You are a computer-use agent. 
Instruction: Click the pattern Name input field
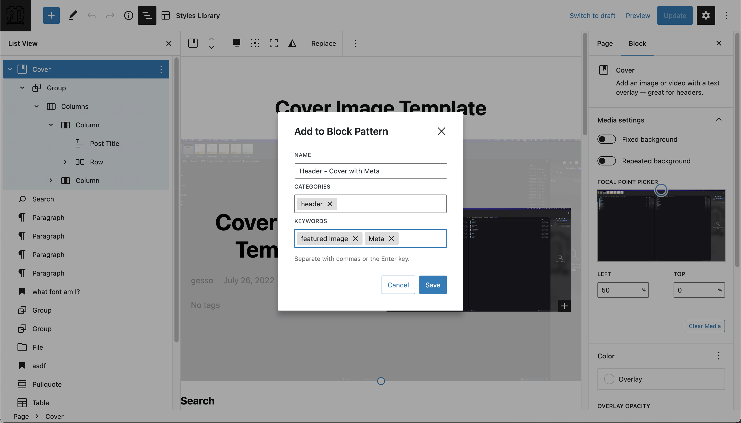click(x=371, y=171)
